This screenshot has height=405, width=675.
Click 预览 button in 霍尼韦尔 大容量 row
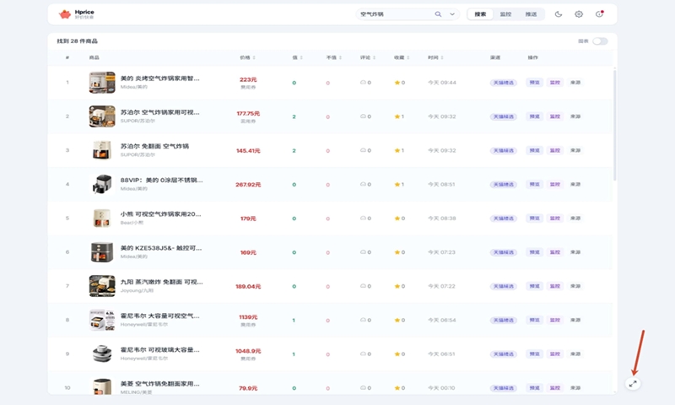pos(534,321)
